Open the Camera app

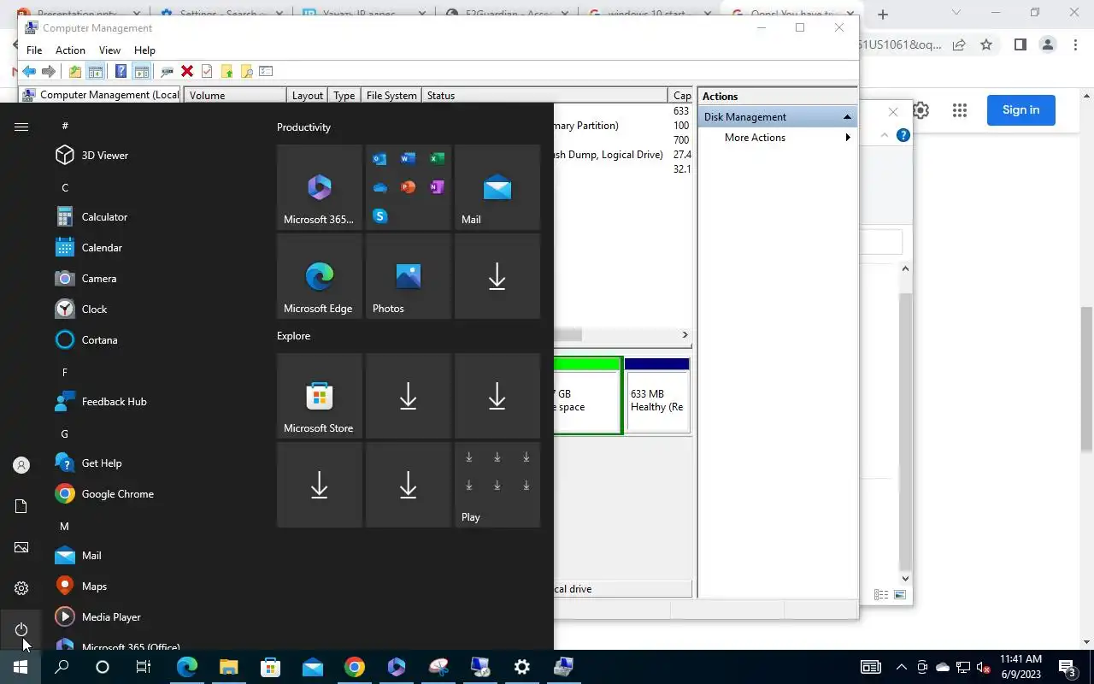tap(99, 279)
